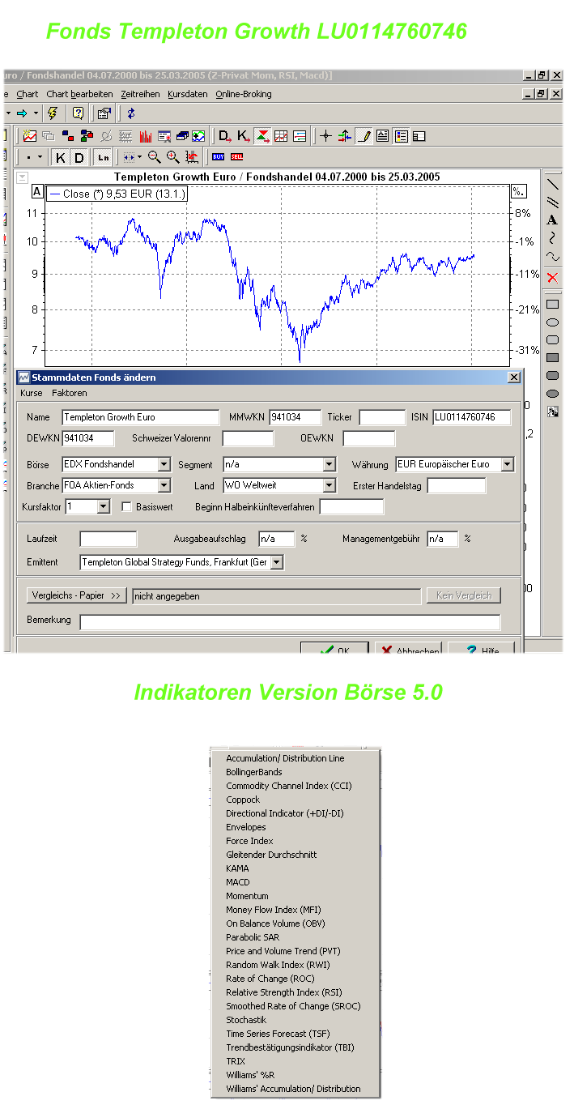Select the filled dark ellipse shape tool

click(553, 394)
